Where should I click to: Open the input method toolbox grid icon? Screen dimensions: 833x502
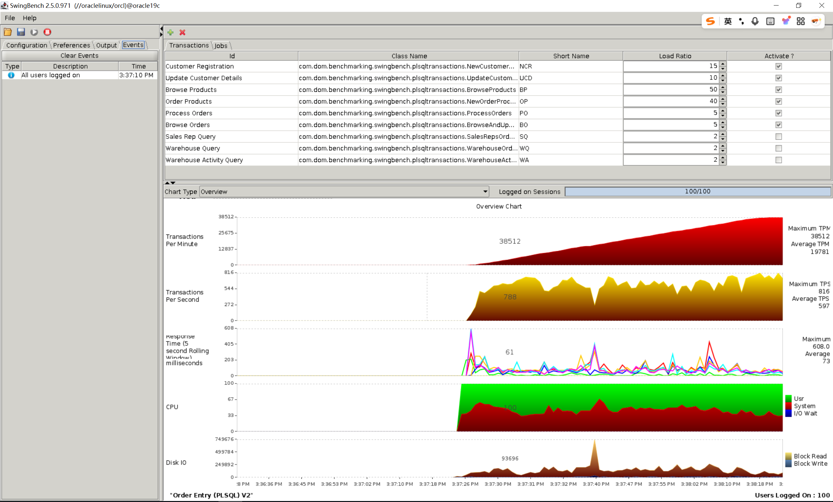(x=800, y=21)
